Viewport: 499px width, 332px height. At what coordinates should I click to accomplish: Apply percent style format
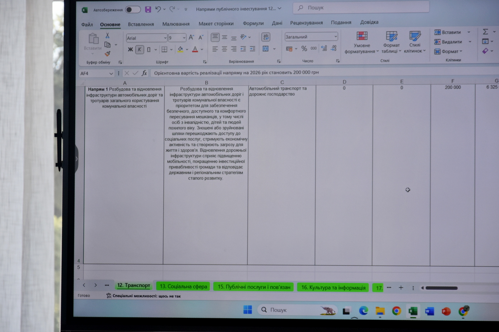[304, 49]
